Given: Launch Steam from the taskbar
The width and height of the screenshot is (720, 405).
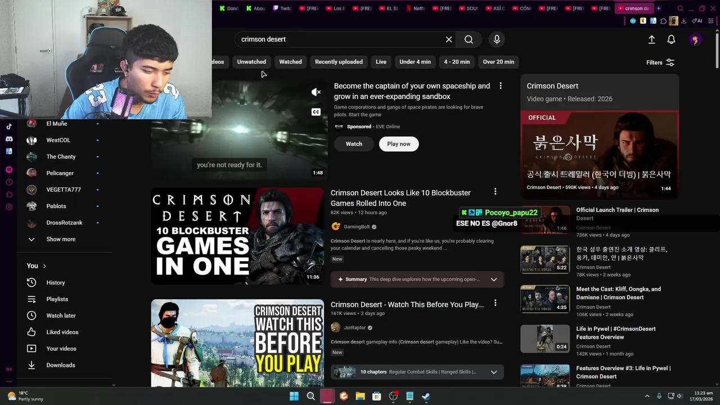Looking at the screenshot, I should point(426,396).
